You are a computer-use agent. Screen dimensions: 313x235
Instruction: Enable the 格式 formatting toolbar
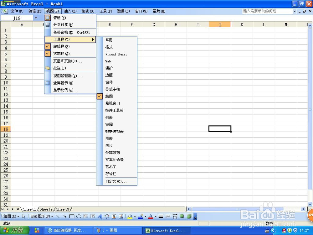tap(117, 47)
